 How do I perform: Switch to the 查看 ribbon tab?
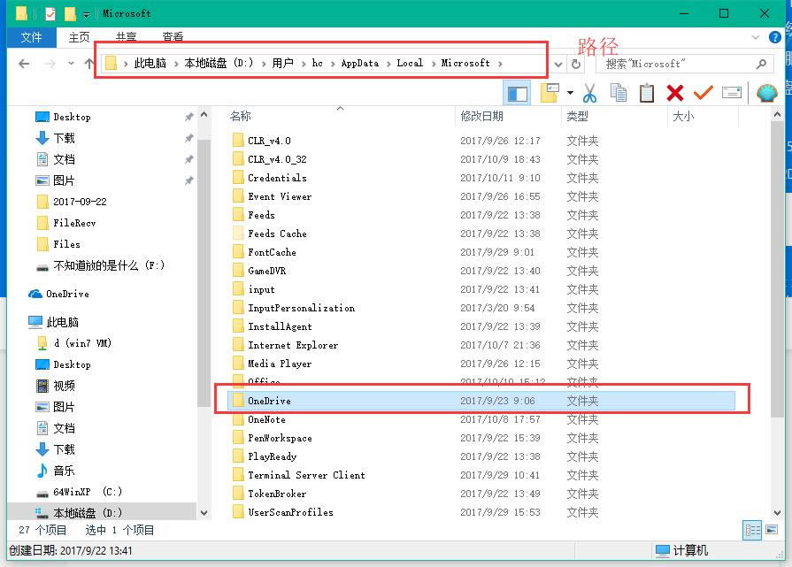point(173,37)
